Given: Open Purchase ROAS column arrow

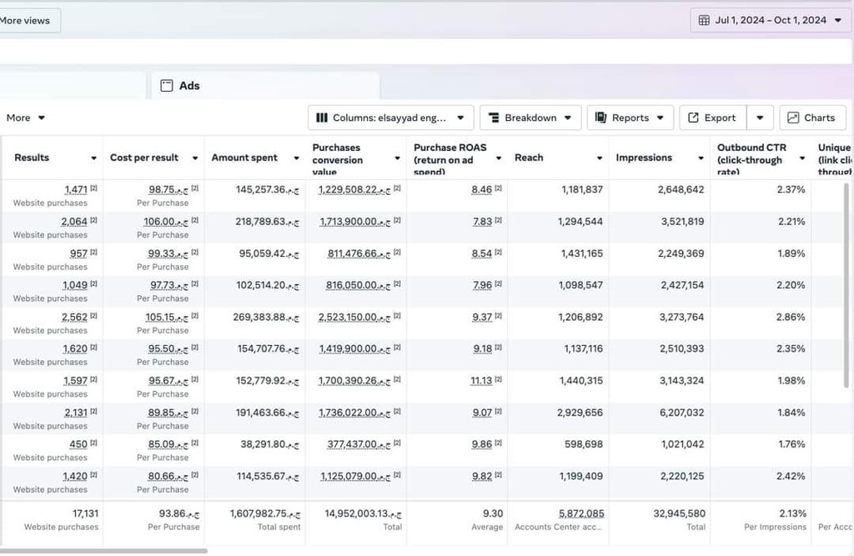Looking at the screenshot, I should (499, 158).
